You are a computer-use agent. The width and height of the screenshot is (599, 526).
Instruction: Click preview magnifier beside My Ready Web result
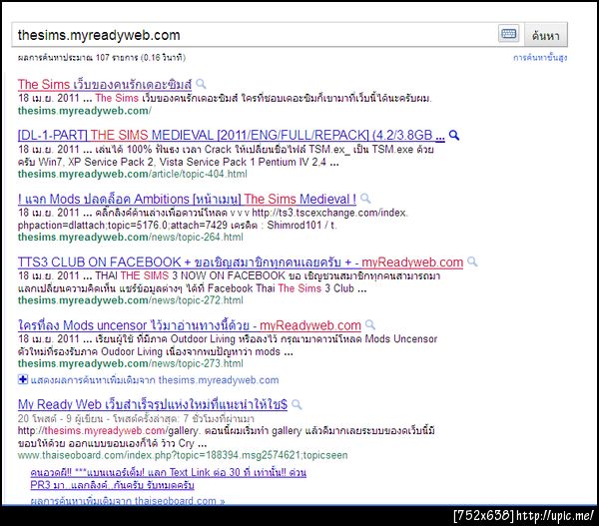point(297,404)
